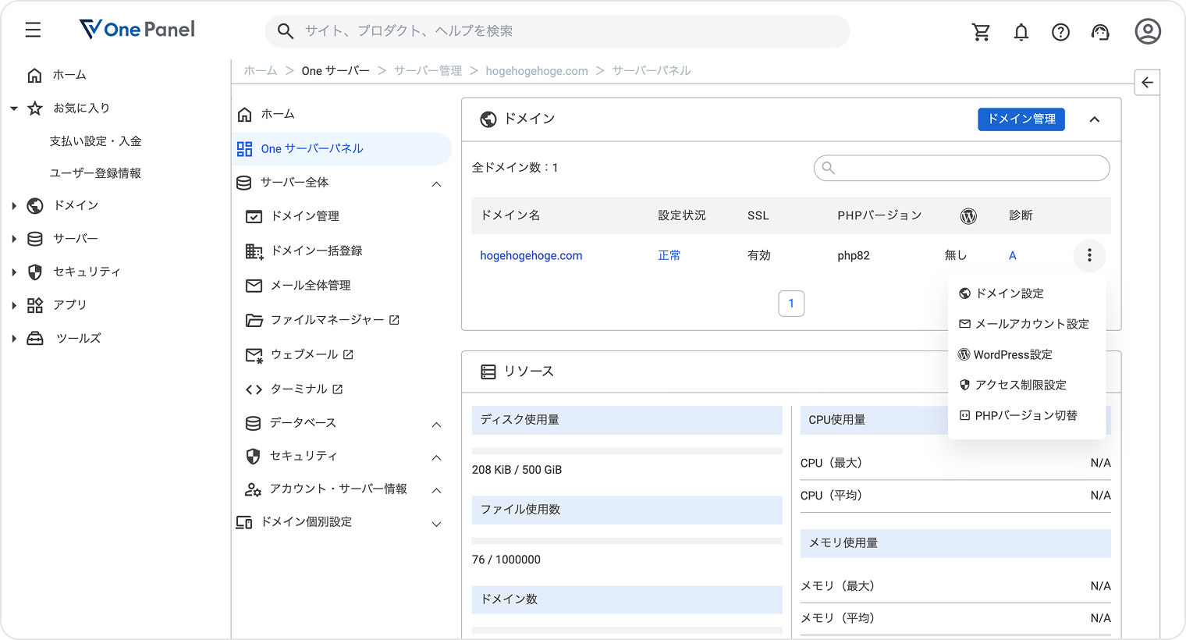
Task: Collapse the ドメイン panel with chevron
Action: (1094, 119)
